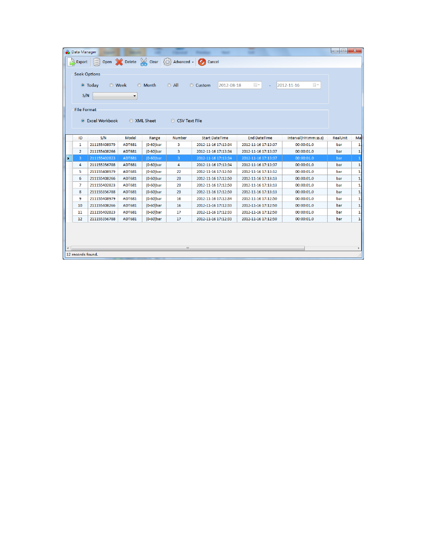
Task: Expand the Advanced dropdown arrow
Action: 193,62
